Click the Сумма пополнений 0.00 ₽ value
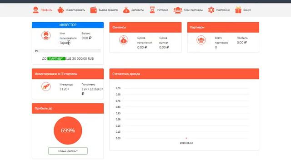This screenshot has height=163, width=291. [142, 47]
